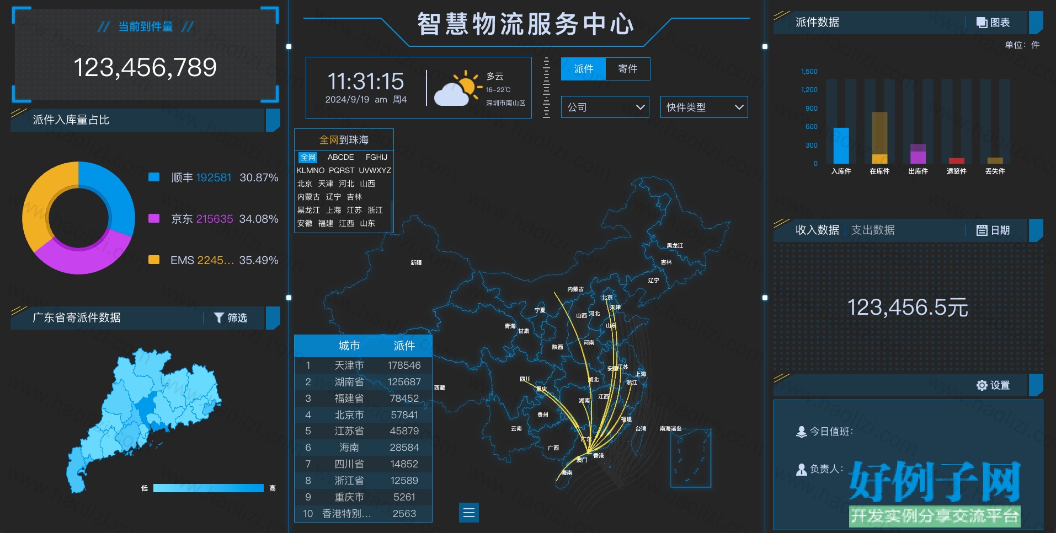
Task: Select 黑龙江 in province list
Action: point(308,211)
